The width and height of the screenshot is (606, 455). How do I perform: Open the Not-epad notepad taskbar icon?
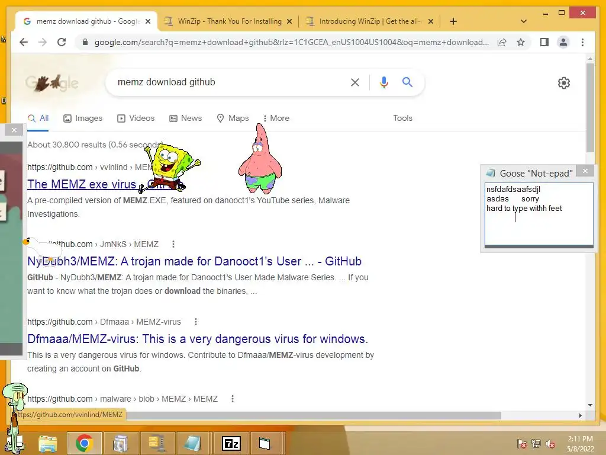coord(193,443)
